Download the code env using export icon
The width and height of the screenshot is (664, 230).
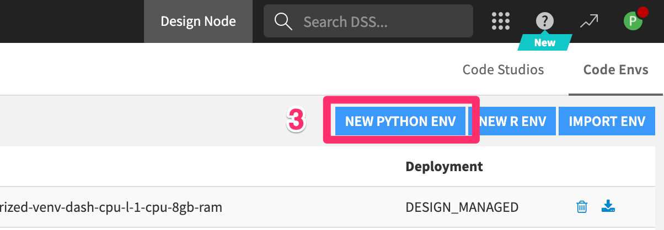pyautogui.click(x=608, y=207)
